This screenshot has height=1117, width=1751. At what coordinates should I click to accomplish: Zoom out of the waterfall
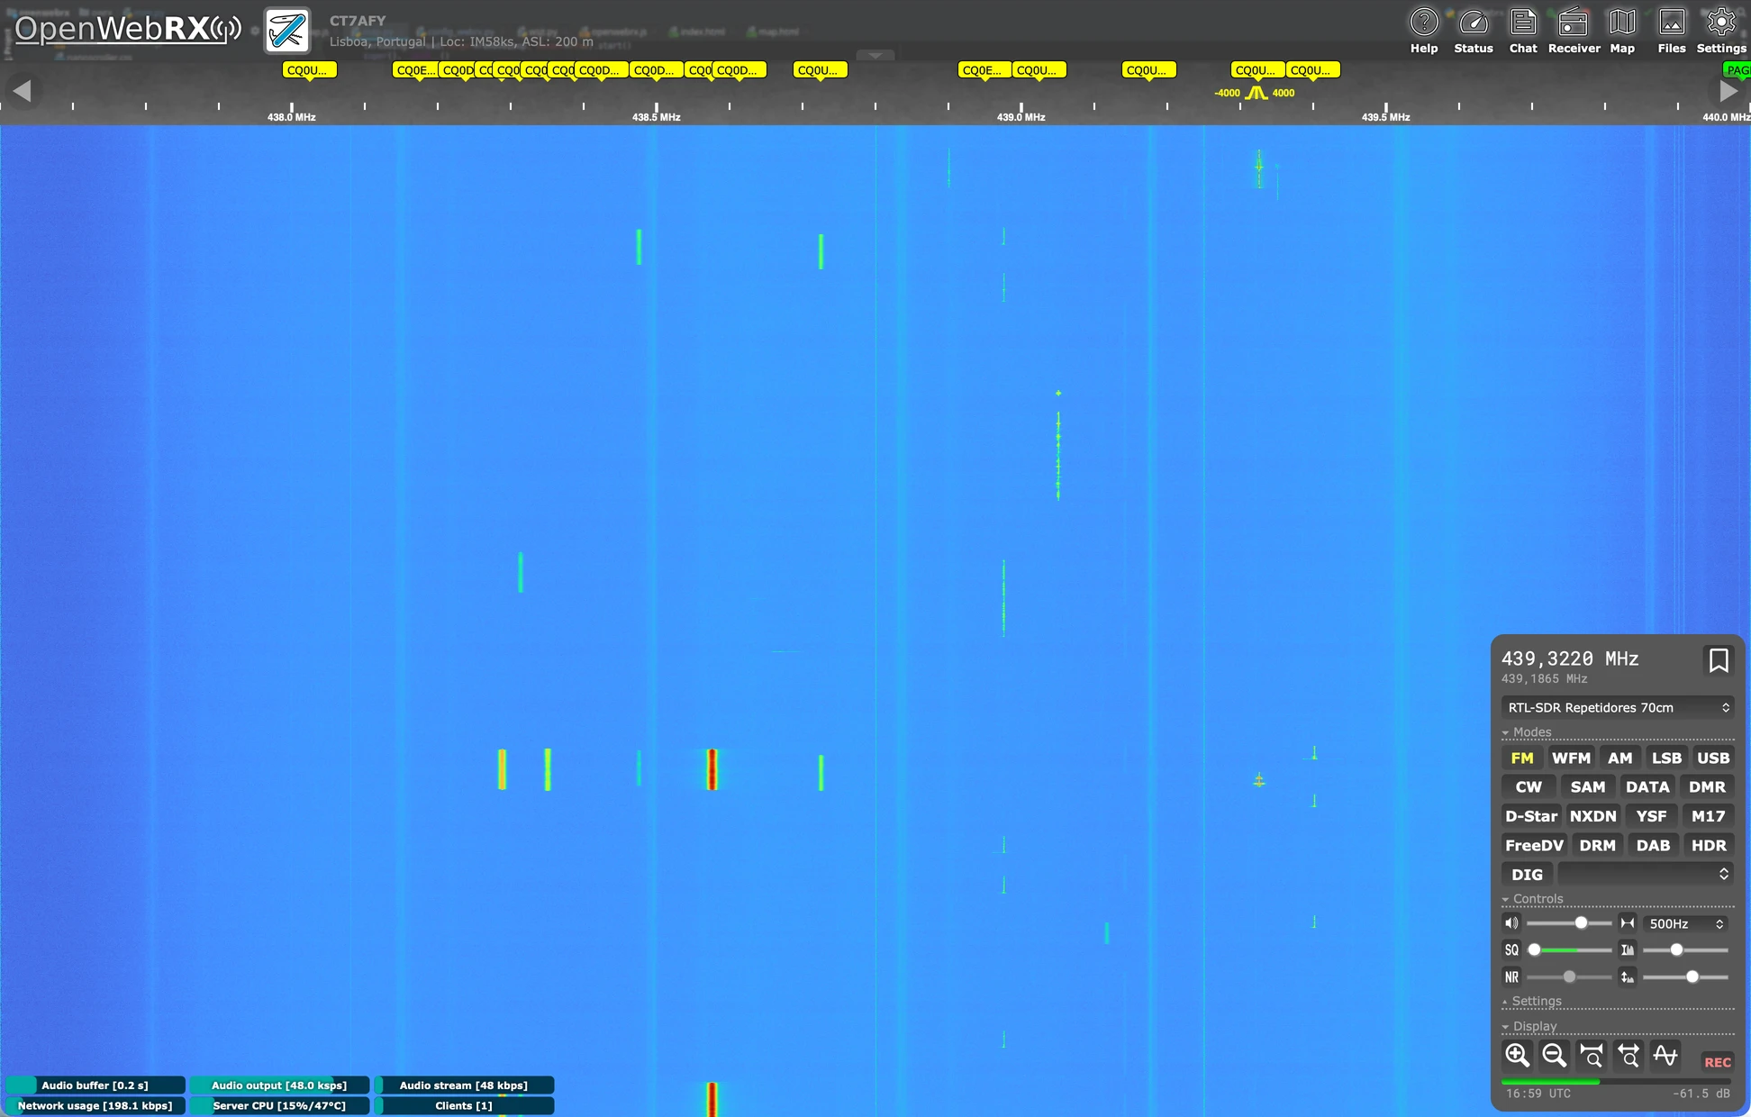[x=1554, y=1055]
